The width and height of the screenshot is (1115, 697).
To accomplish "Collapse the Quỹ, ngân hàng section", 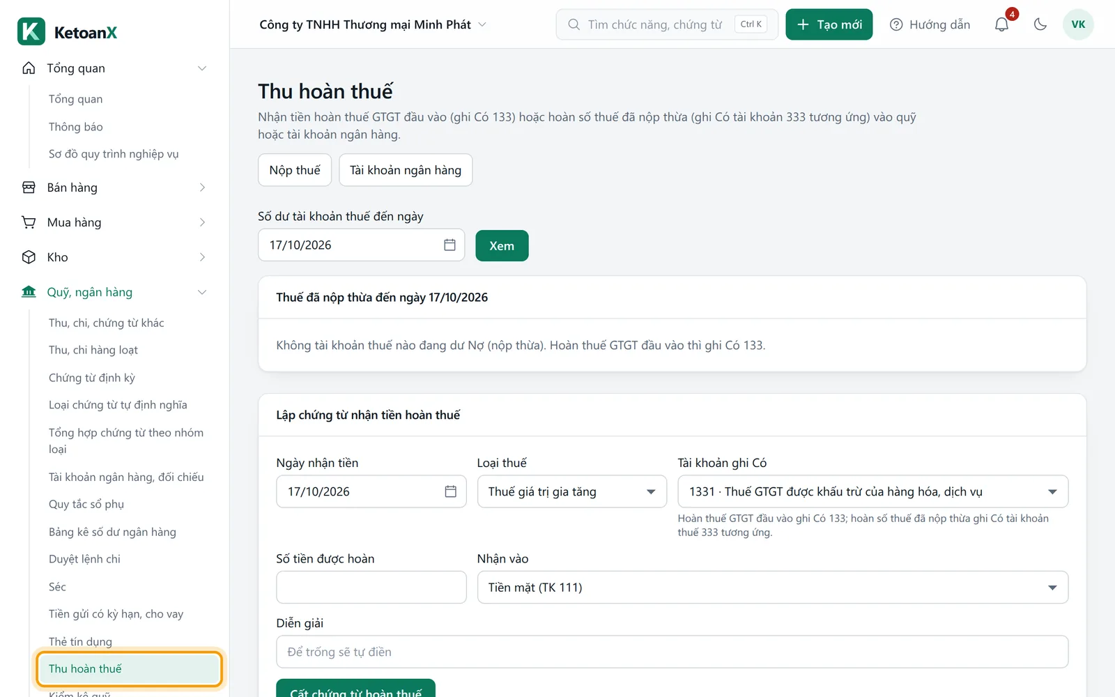I will 202,292.
